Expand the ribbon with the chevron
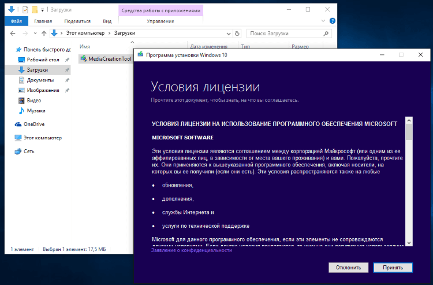Image resolution: width=433 pixels, height=285 pixels. [323, 21]
